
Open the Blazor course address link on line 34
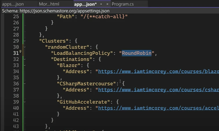coord(159,72)
